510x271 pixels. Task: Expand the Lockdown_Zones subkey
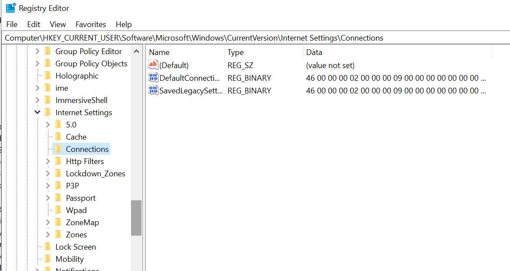tap(48, 174)
